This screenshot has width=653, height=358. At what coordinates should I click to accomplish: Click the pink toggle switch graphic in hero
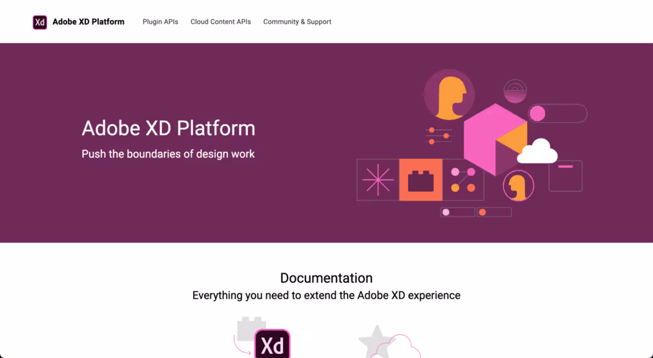[x=558, y=113]
